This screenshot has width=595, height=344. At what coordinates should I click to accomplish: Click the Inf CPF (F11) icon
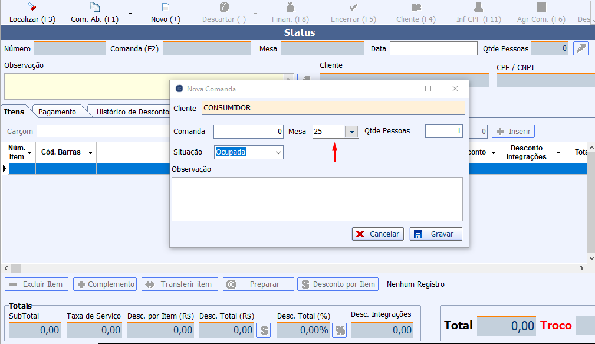[x=478, y=8]
